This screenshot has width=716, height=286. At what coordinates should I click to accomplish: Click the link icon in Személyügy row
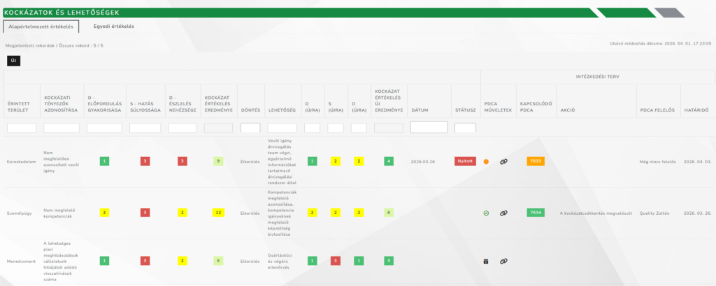(x=503, y=213)
